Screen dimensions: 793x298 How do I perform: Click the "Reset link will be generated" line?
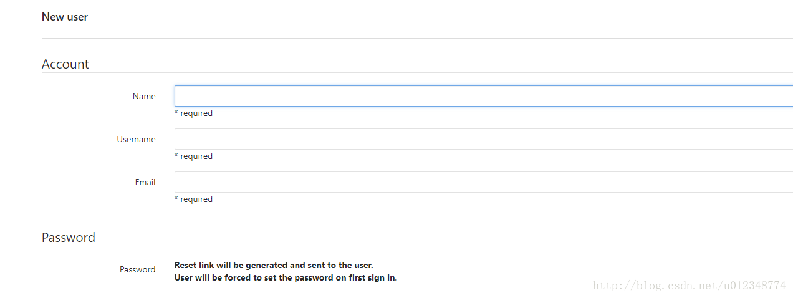tap(274, 265)
